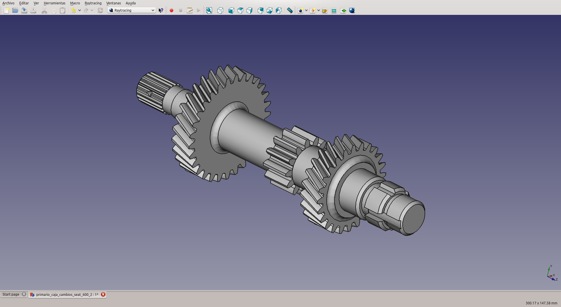The height and width of the screenshot is (307, 561).
Task: Open the undo history dropdown arrow
Action: tap(79, 10)
